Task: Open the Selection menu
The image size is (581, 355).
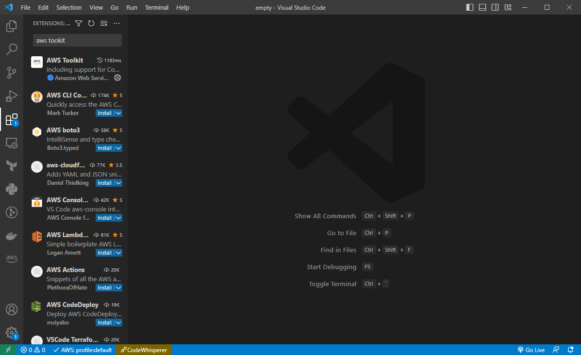Action: tap(69, 7)
